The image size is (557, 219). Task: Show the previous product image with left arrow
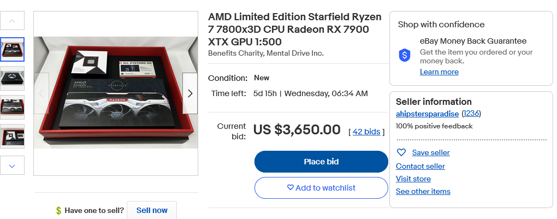(42, 93)
